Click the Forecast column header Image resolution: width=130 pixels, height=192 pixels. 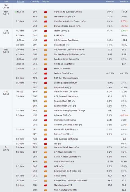[110, 2]
